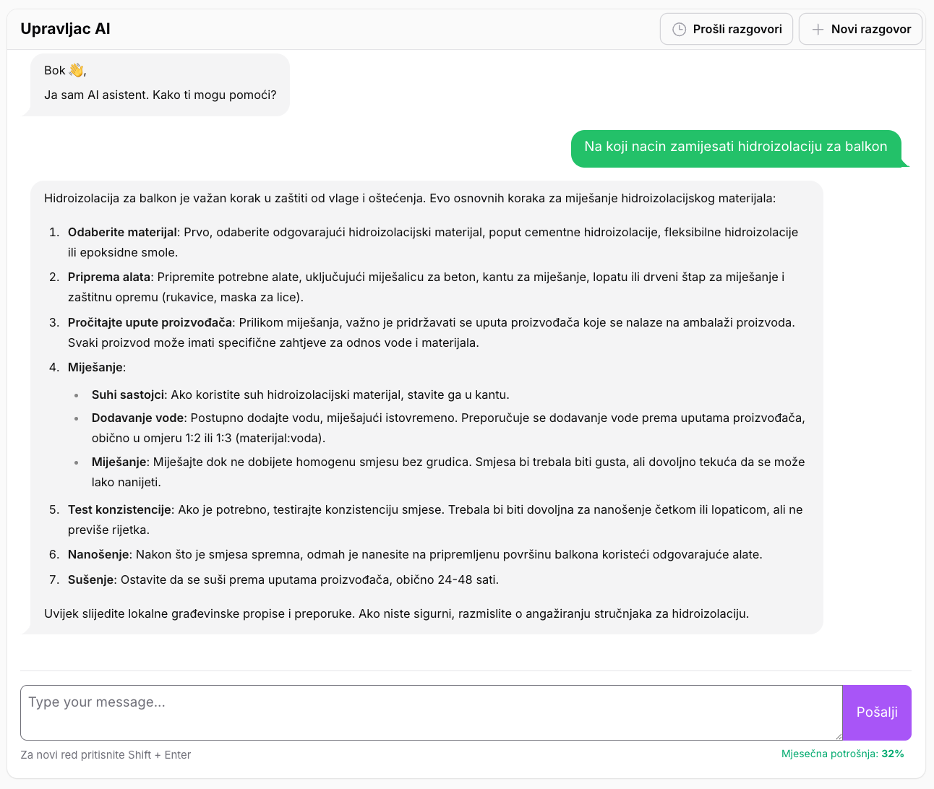Click the resize handle of the message box

click(838, 736)
